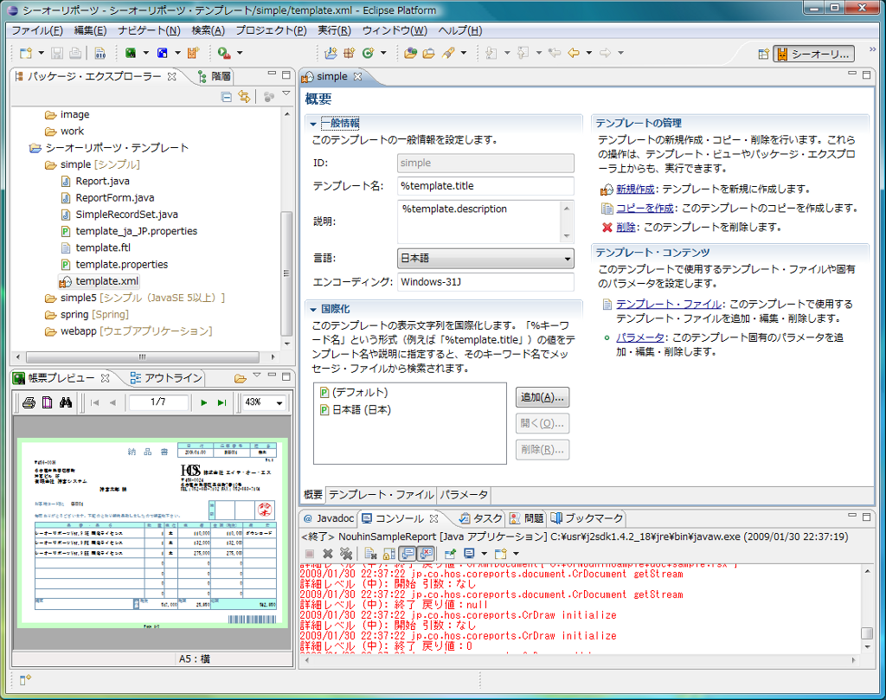This screenshot has width=886, height=700.
Task: Print the report from the preview toolbar
Action: point(29,403)
